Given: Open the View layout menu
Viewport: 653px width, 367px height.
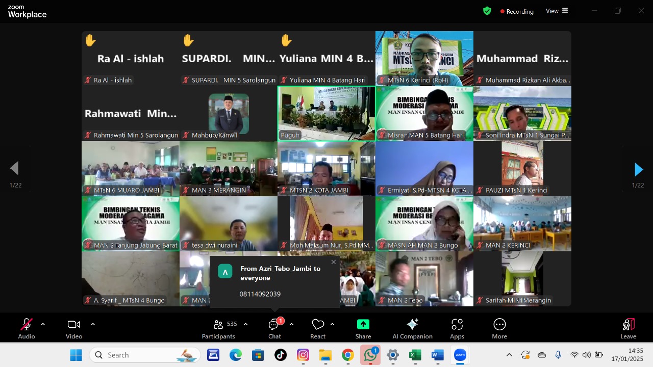Looking at the screenshot, I should (x=557, y=11).
